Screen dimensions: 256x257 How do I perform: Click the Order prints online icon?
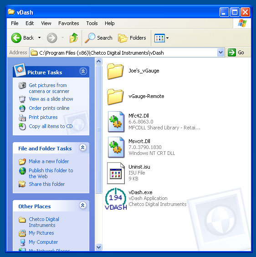[x=22, y=108]
